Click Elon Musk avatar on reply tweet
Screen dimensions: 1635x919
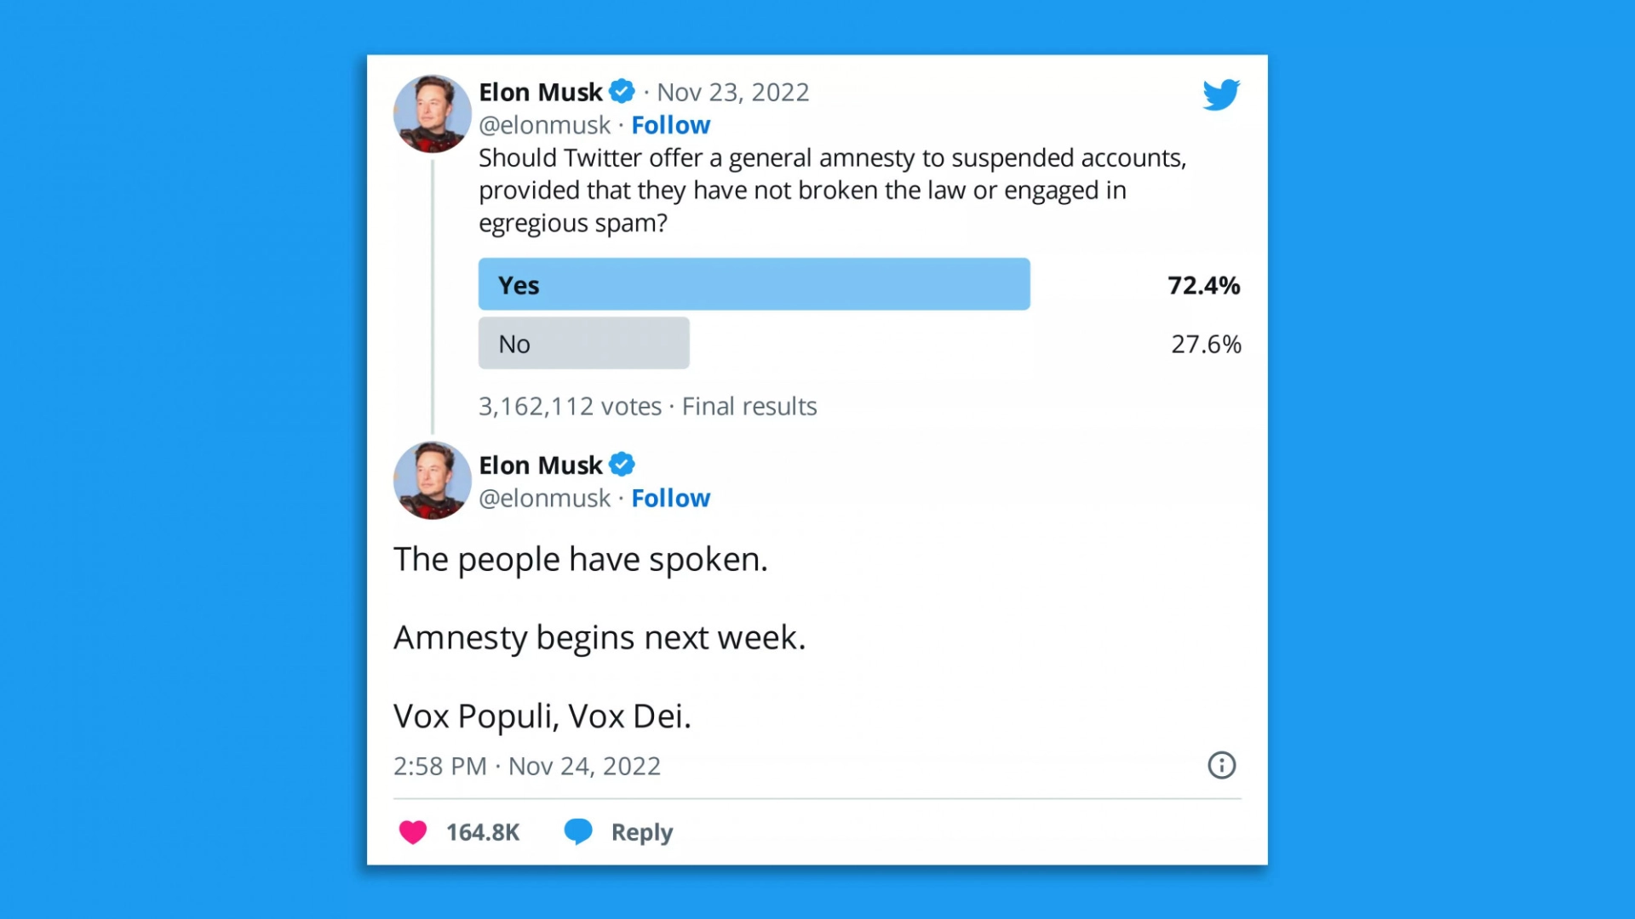tap(432, 480)
